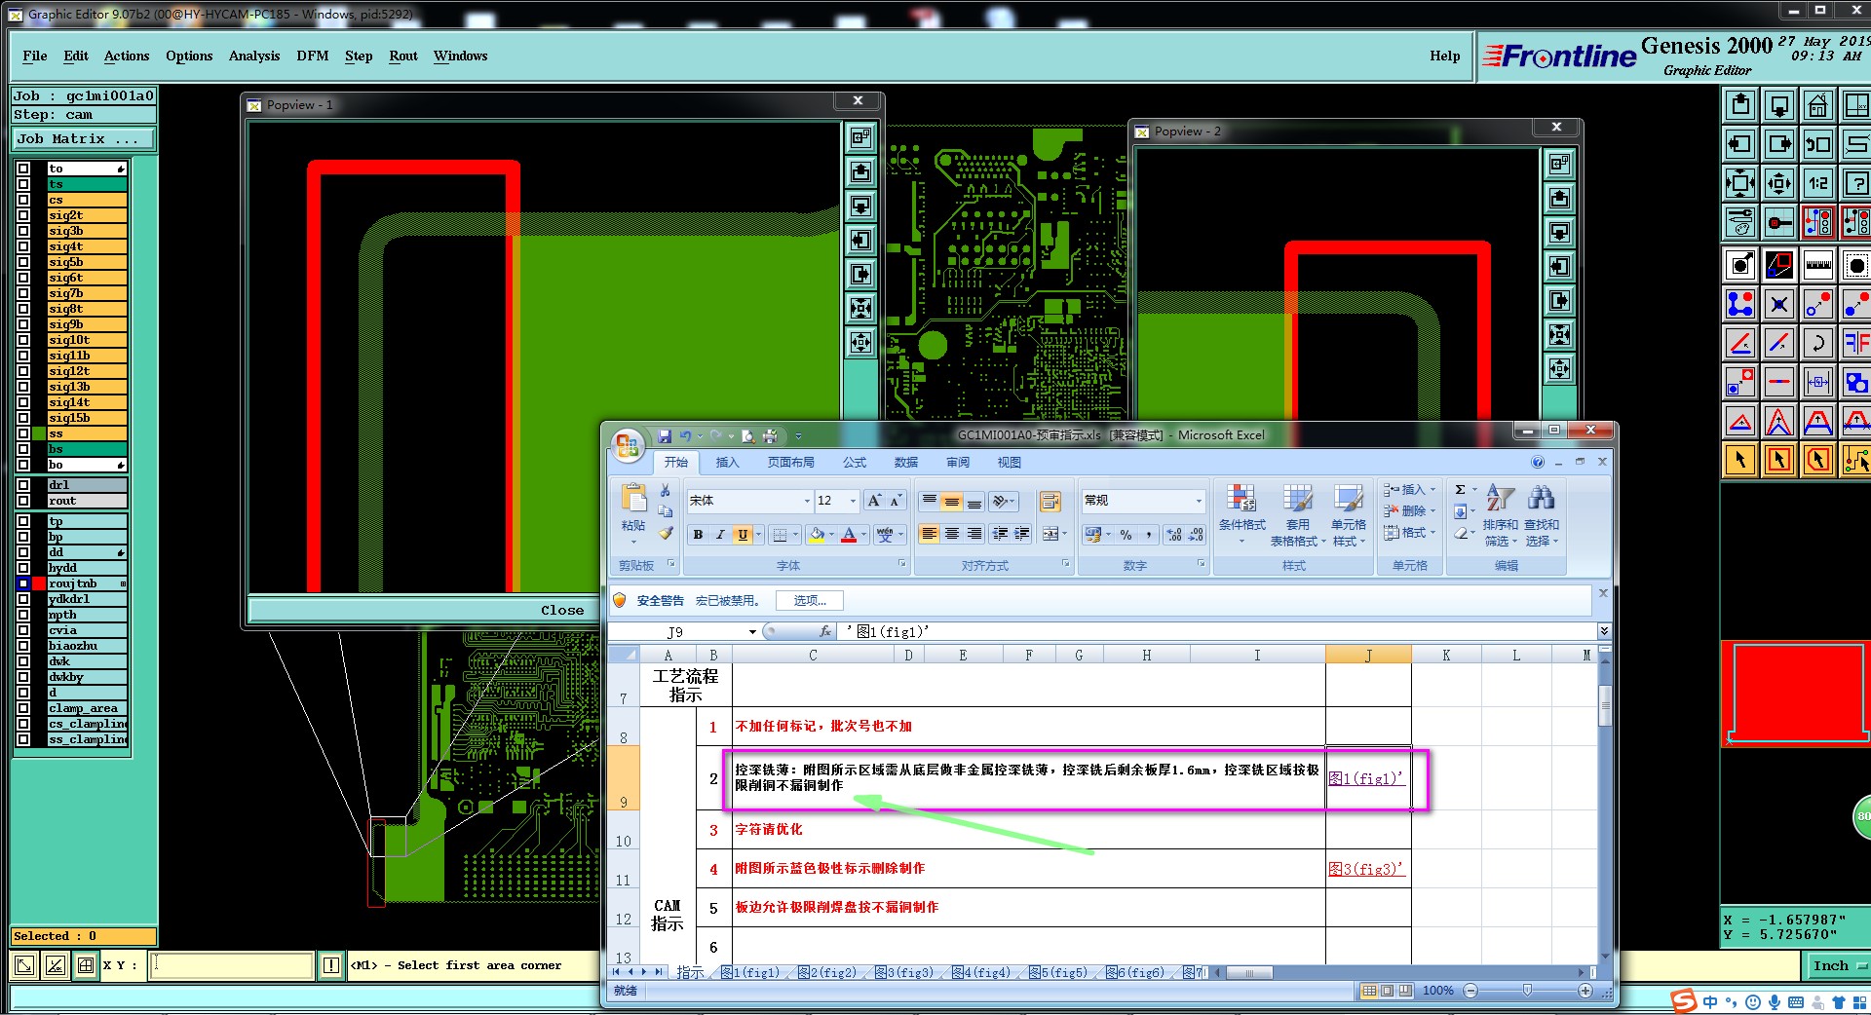Expand the underline style dropdown arrow
Viewport: 1871px width, 1015px height.
coord(758,534)
